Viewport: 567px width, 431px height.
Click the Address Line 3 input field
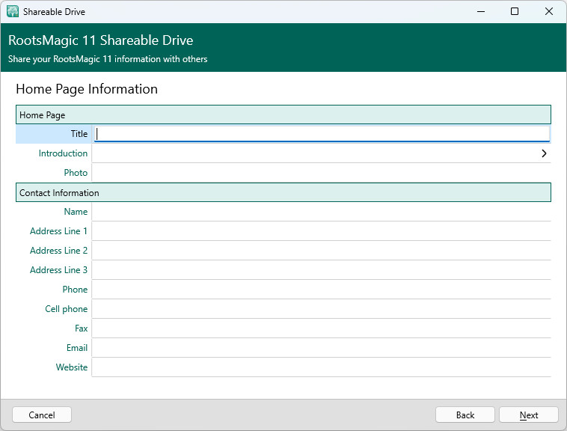[322, 270]
